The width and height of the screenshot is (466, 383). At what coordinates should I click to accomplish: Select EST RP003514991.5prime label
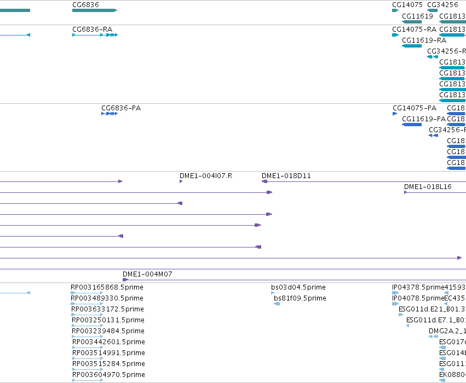click(x=109, y=353)
